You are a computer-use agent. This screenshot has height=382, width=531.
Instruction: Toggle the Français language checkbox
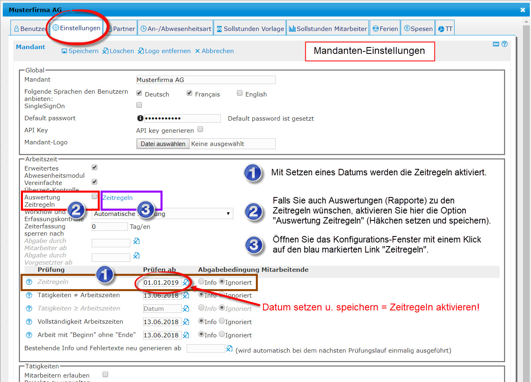click(189, 93)
